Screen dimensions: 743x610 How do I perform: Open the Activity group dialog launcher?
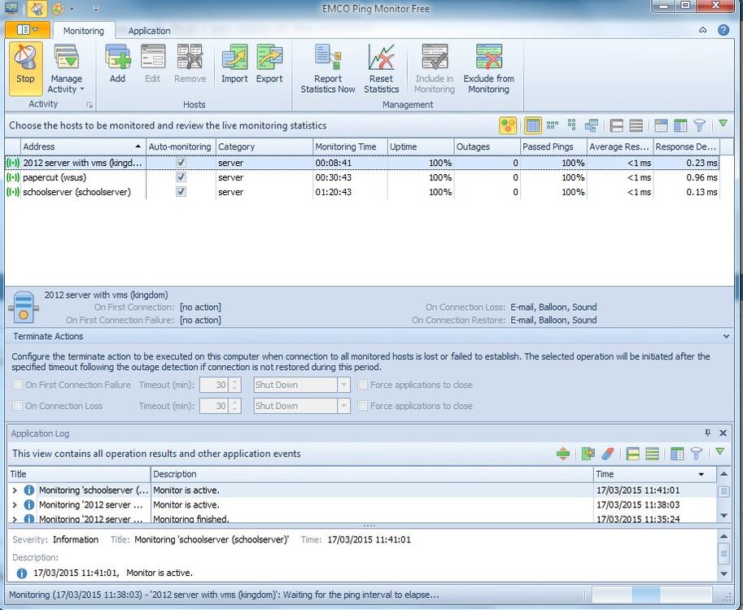(x=89, y=105)
